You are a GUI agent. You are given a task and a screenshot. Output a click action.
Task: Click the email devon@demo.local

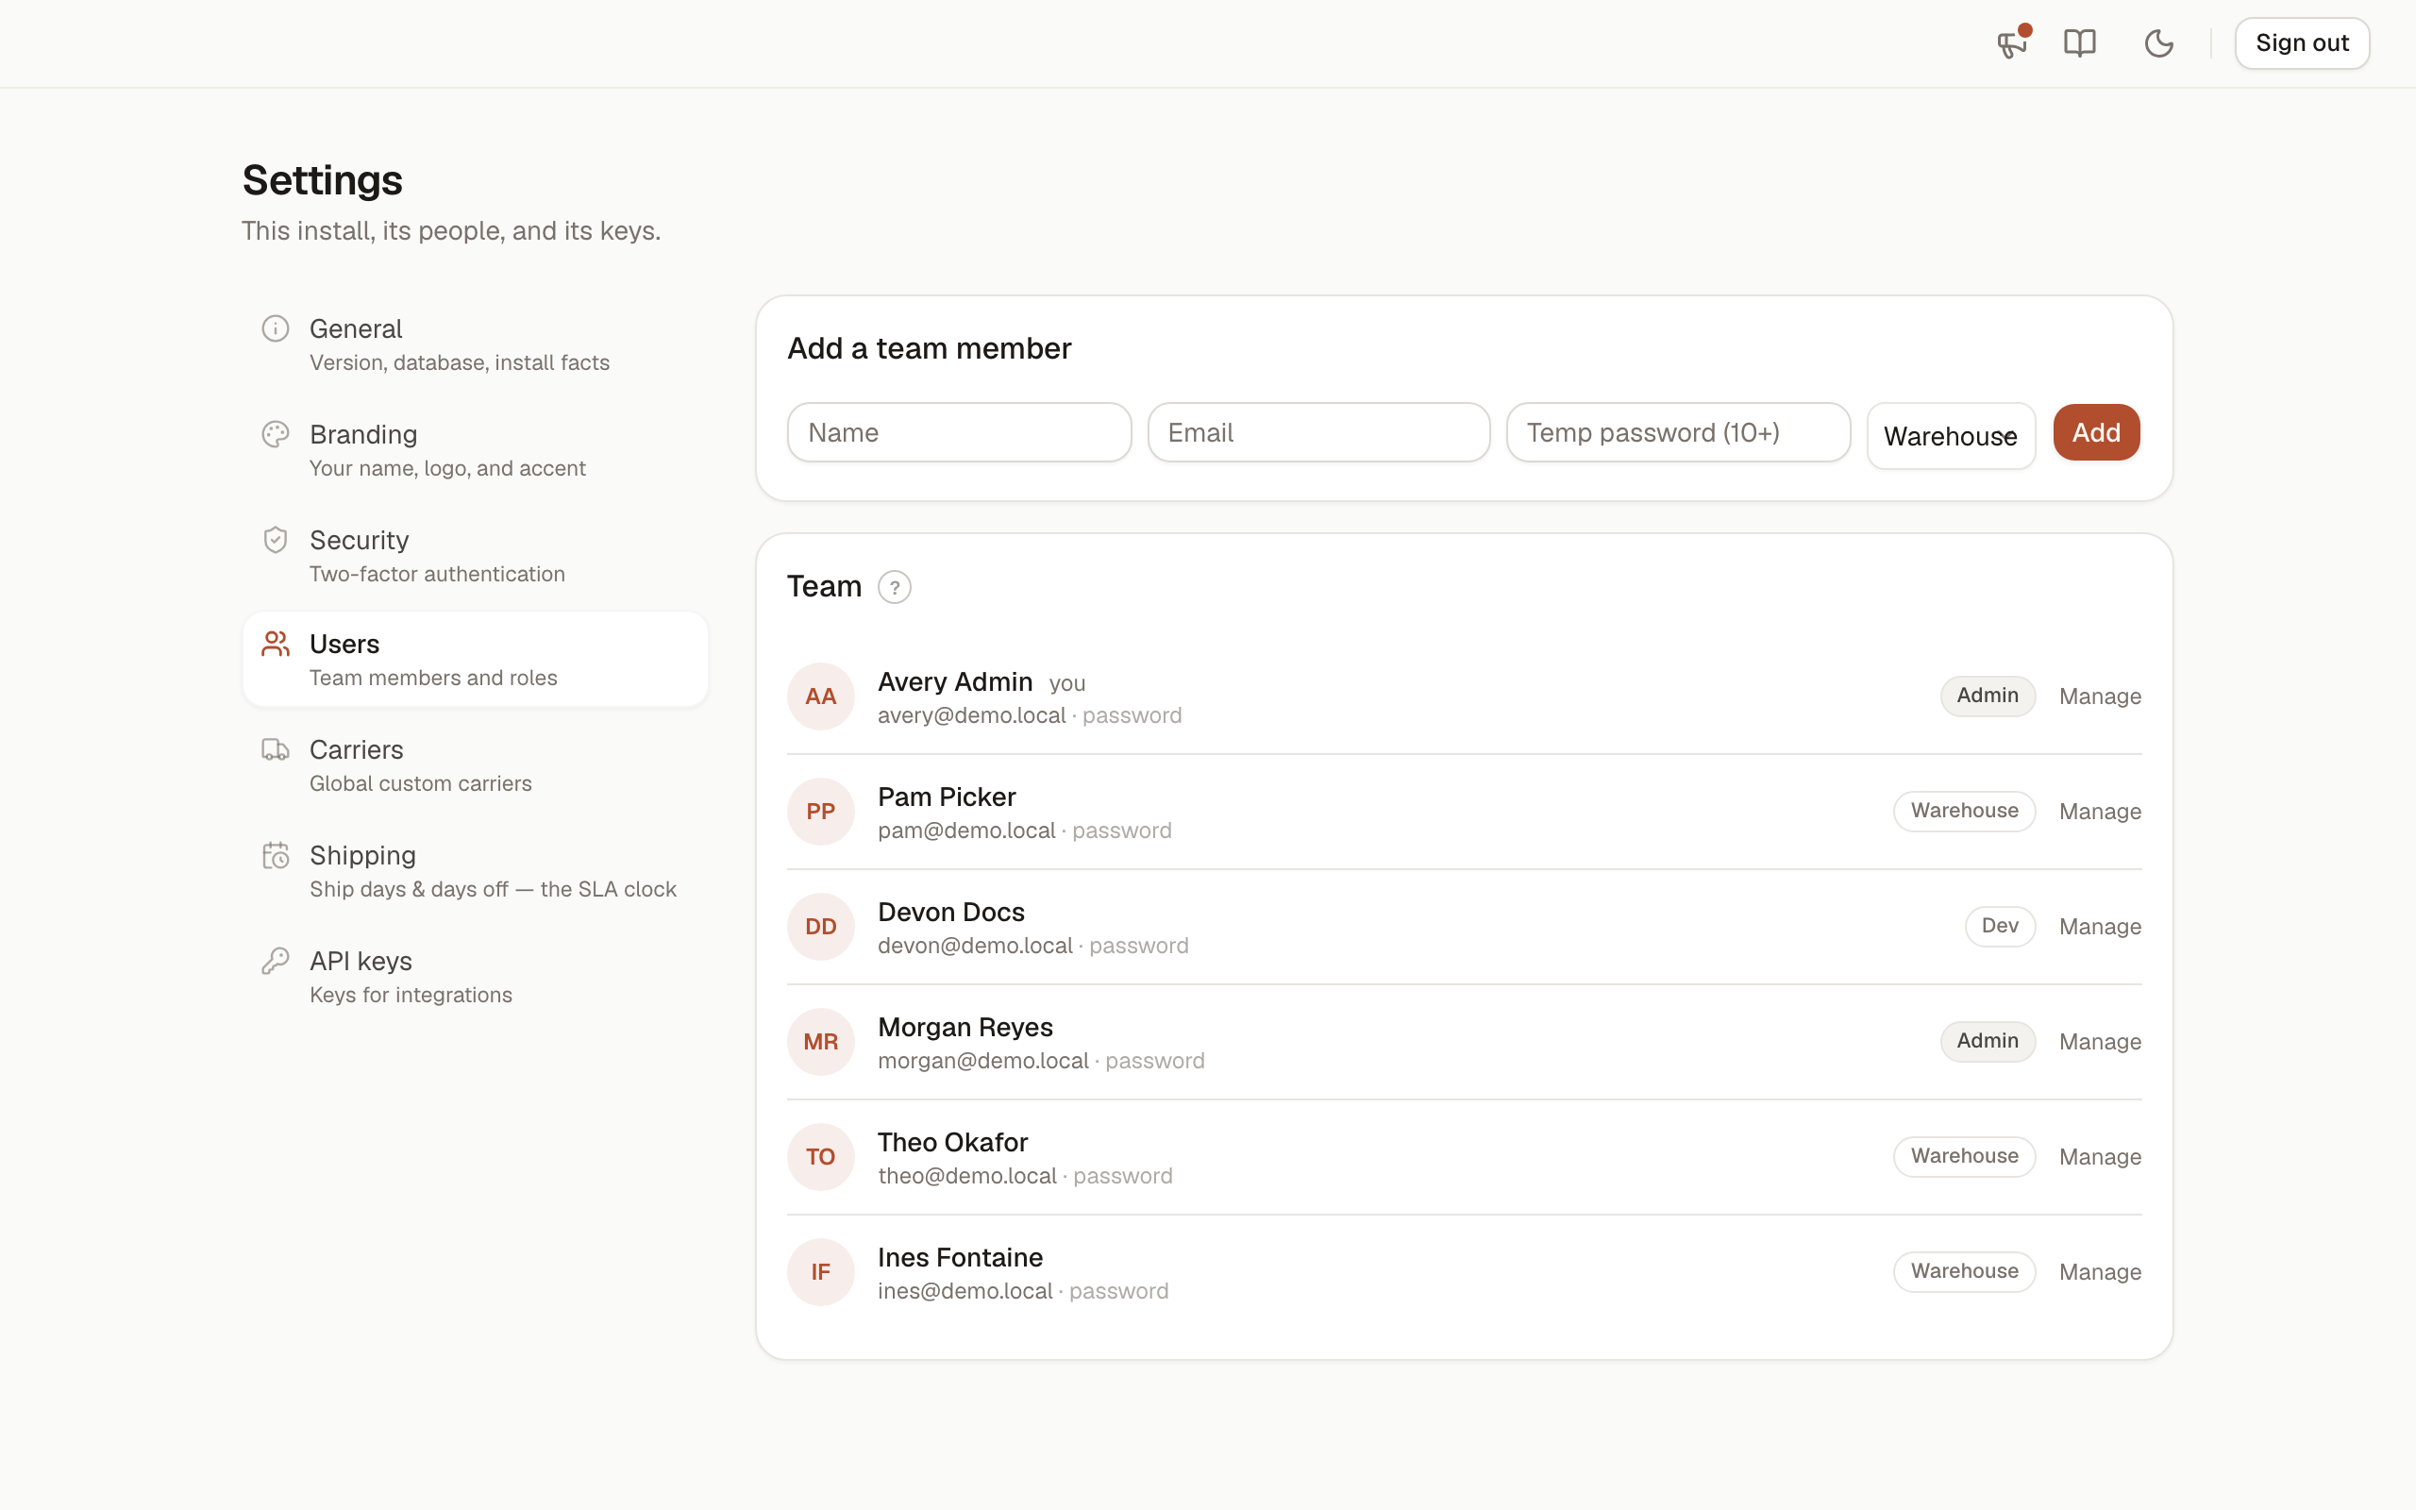pyautogui.click(x=976, y=946)
